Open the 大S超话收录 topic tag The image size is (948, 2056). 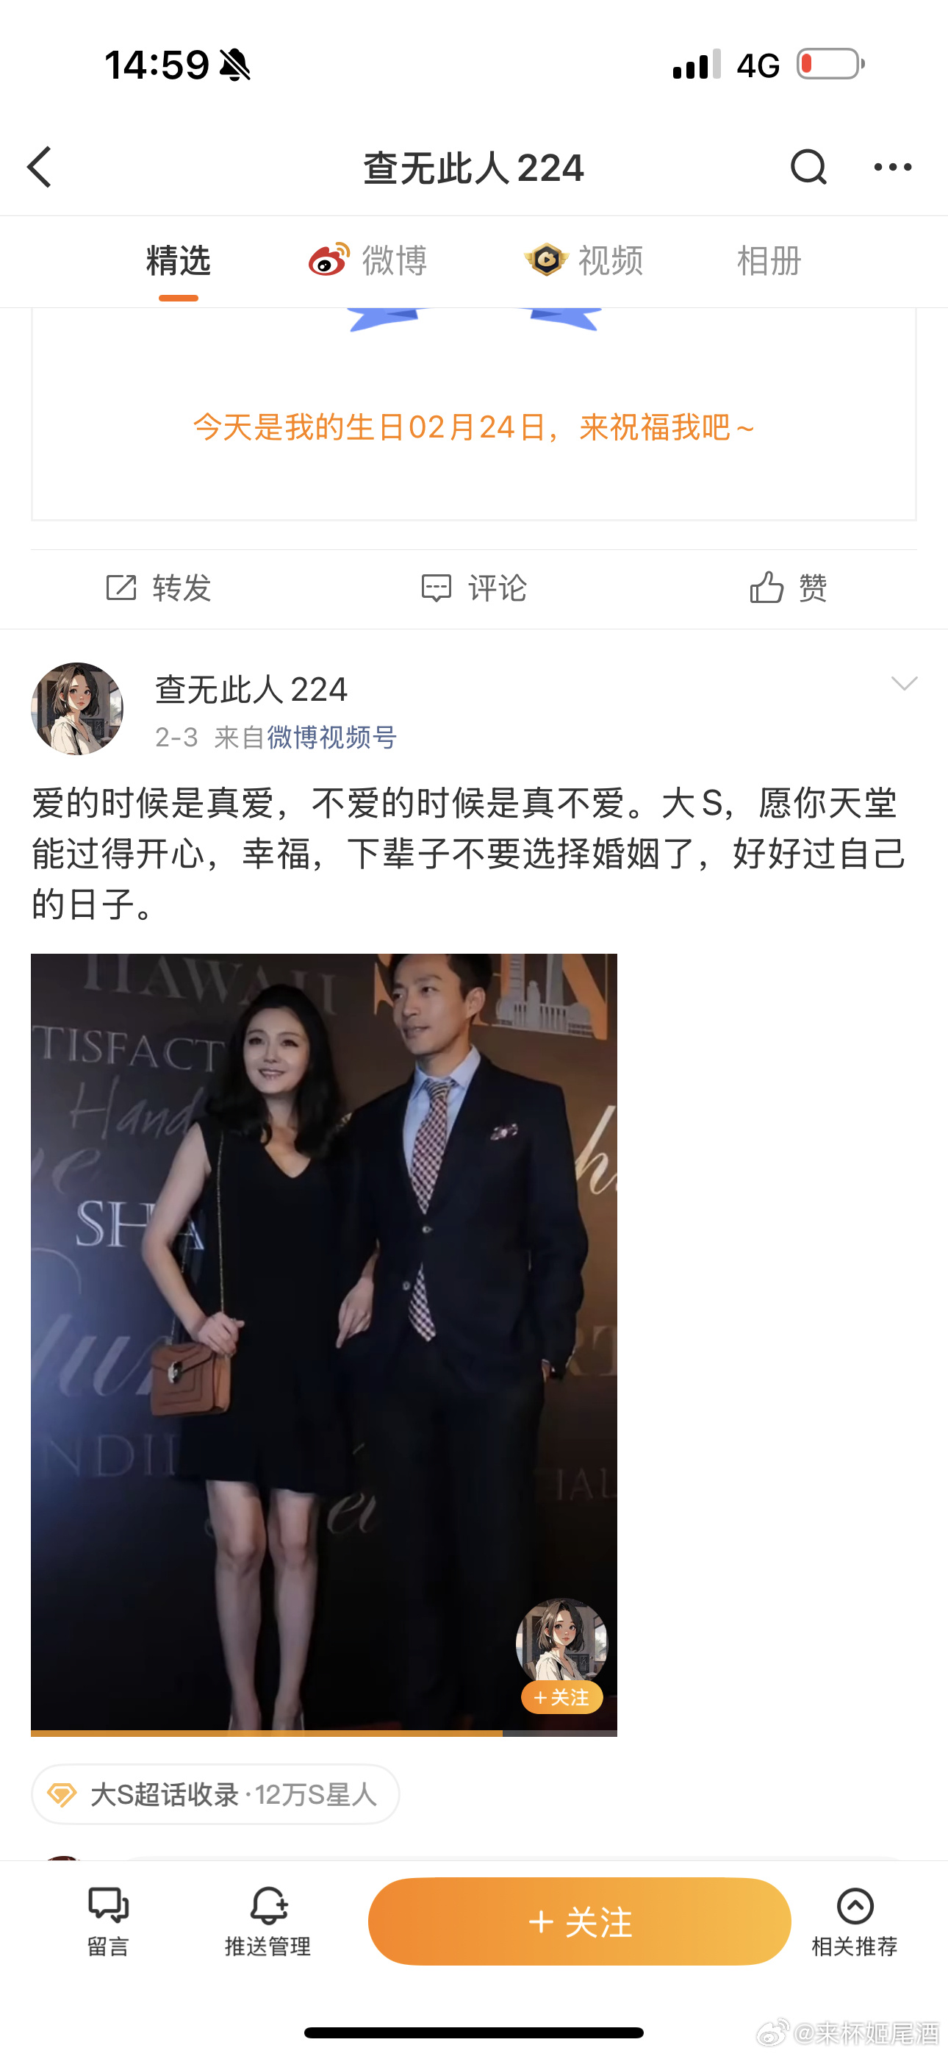coord(215,1794)
